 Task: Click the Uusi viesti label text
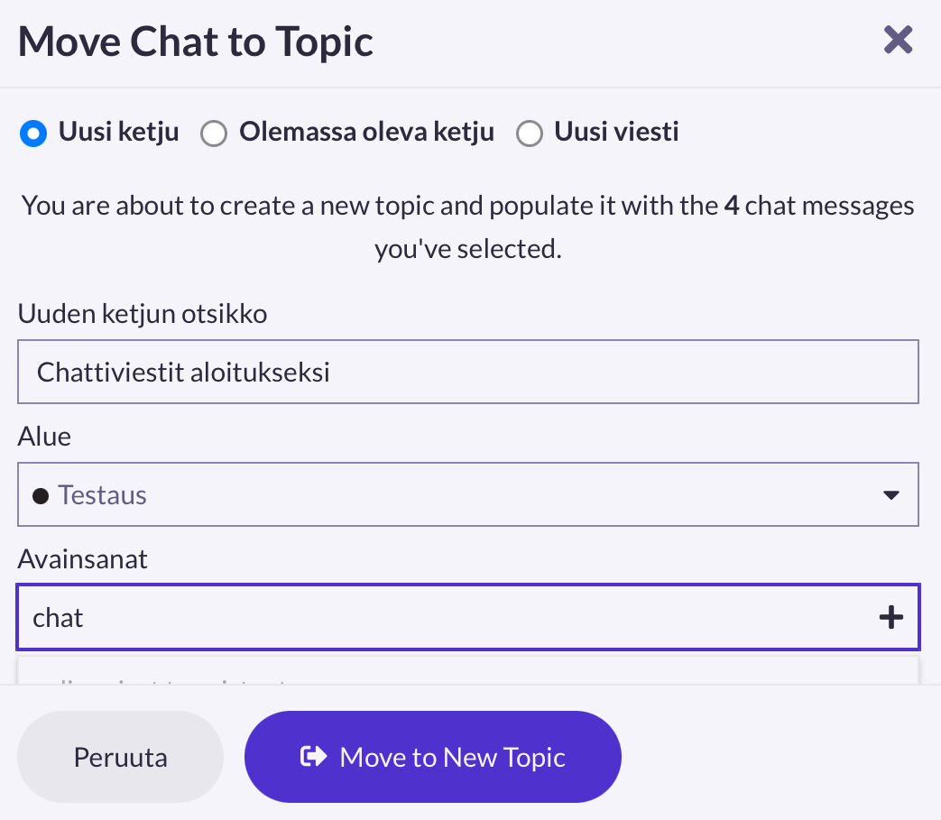click(616, 133)
